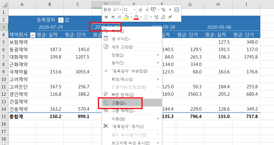The height and width of the screenshot is (145, 274).
Task: Apply the yellow fill color
Action: 126,17
